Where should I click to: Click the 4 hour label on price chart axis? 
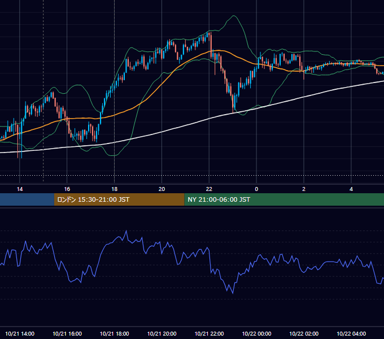(x=351, y=189)
